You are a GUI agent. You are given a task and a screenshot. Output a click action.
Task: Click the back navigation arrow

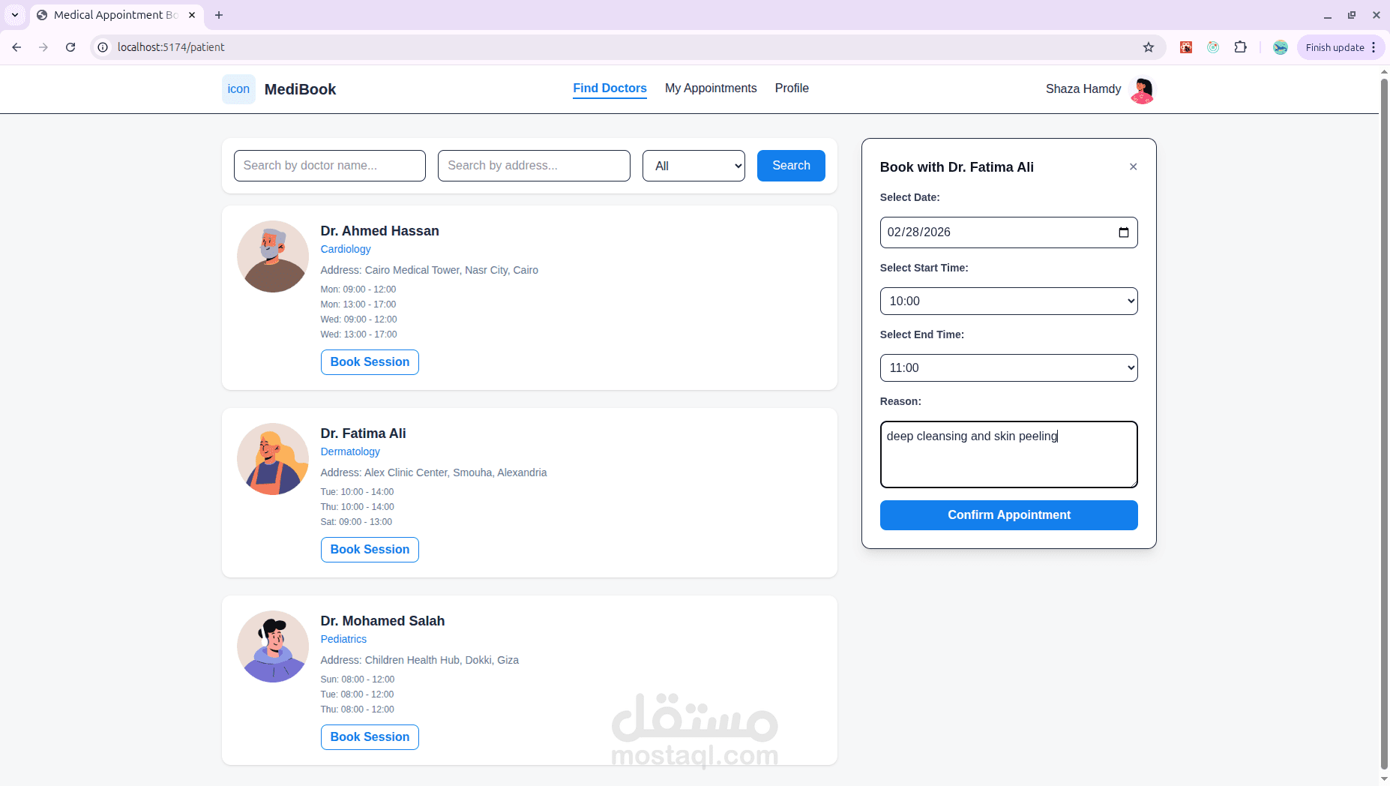point(16,46)
